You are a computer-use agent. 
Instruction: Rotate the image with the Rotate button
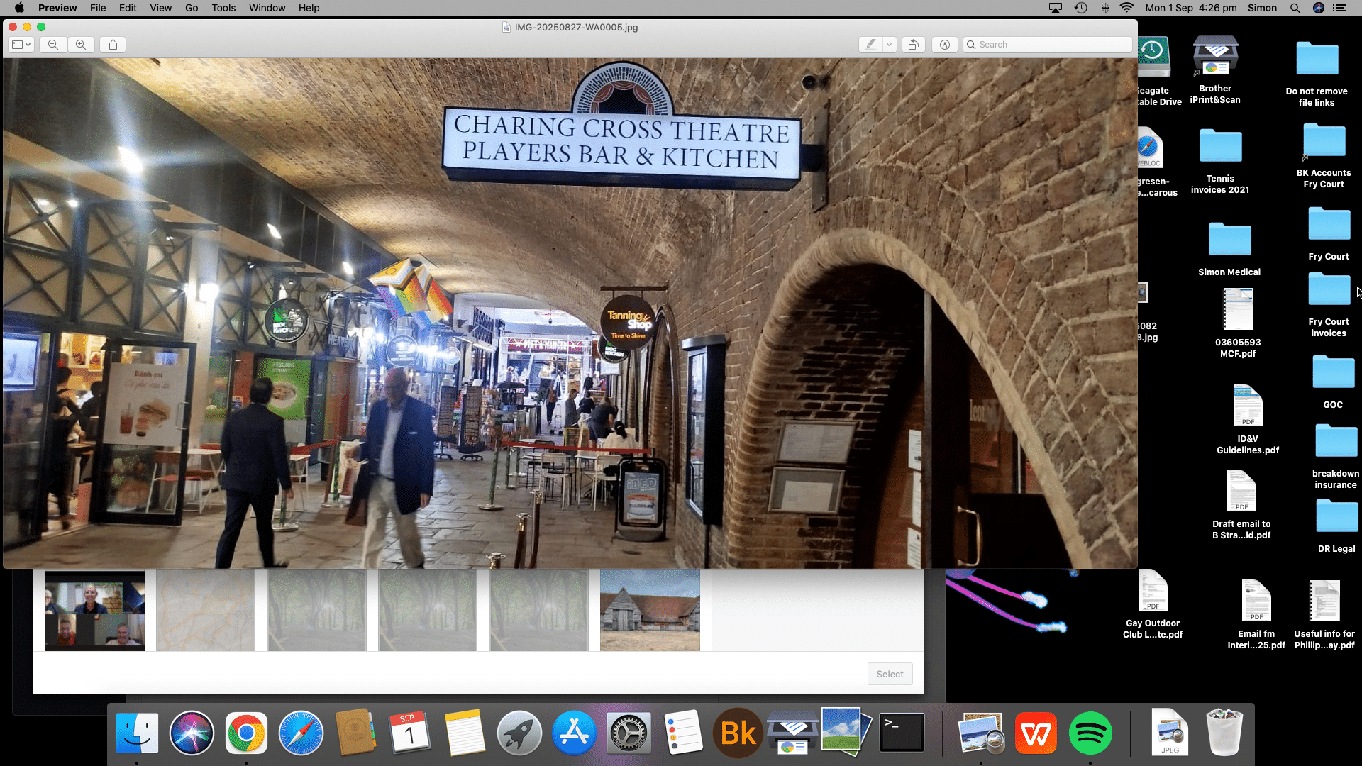point(914,45)
